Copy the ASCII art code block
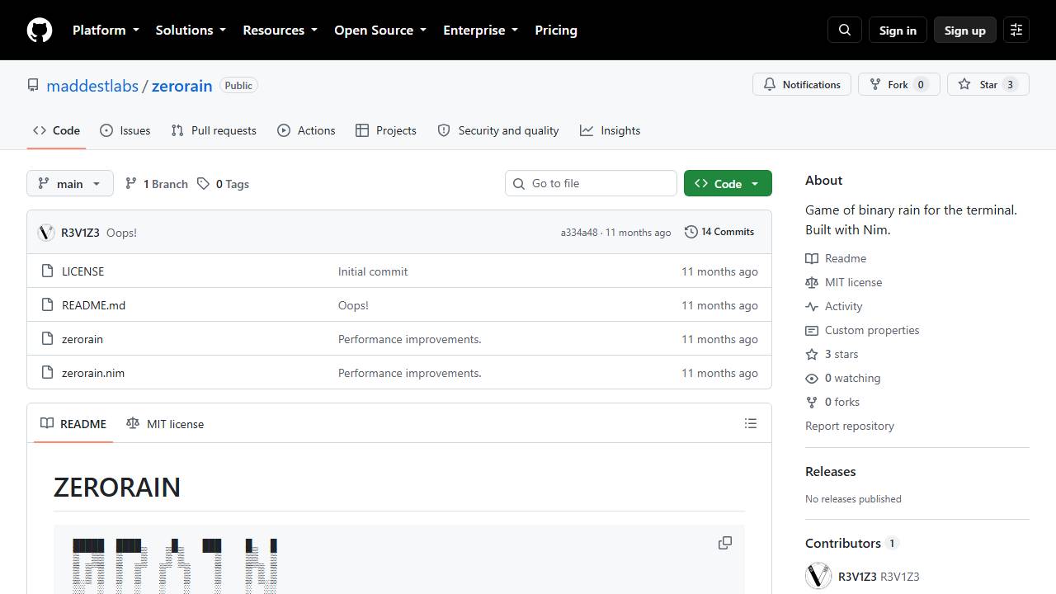The height and width of the screenshot is (594, 1056). (x=725, y=543)
